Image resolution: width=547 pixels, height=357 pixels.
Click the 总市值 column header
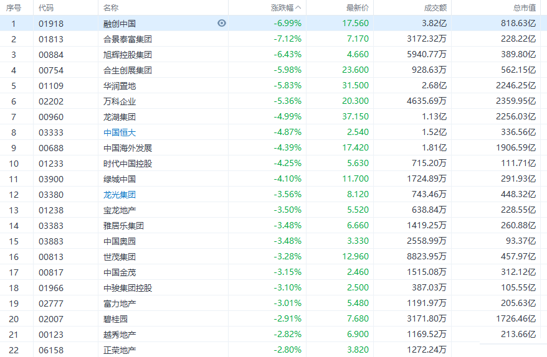[525, 7]
